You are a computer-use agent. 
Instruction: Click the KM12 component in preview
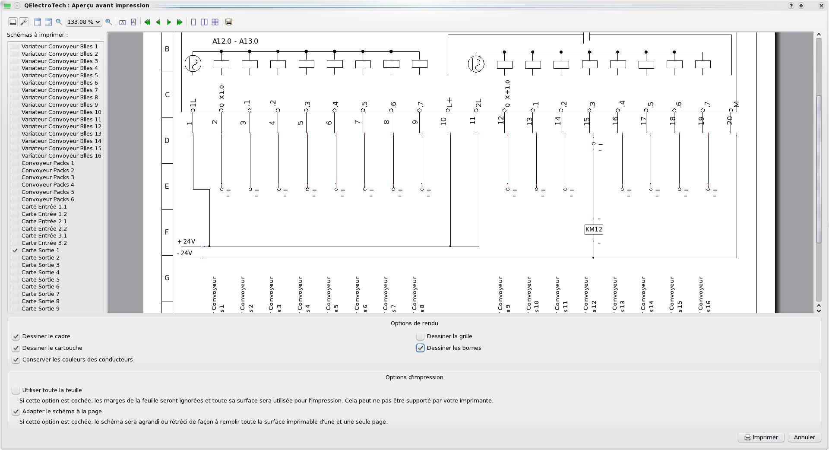tap(594, 230)
